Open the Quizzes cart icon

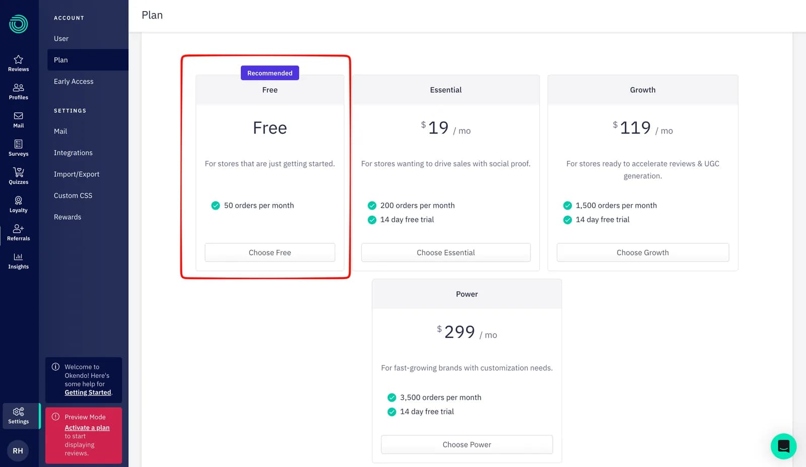tap(18, 172)
